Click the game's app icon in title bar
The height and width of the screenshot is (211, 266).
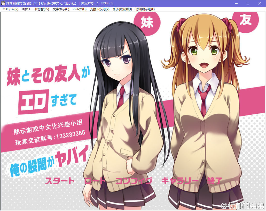[3, 3]
